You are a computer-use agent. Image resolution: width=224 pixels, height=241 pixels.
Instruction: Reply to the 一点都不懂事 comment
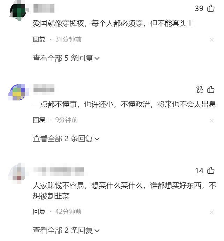(39, 120)
